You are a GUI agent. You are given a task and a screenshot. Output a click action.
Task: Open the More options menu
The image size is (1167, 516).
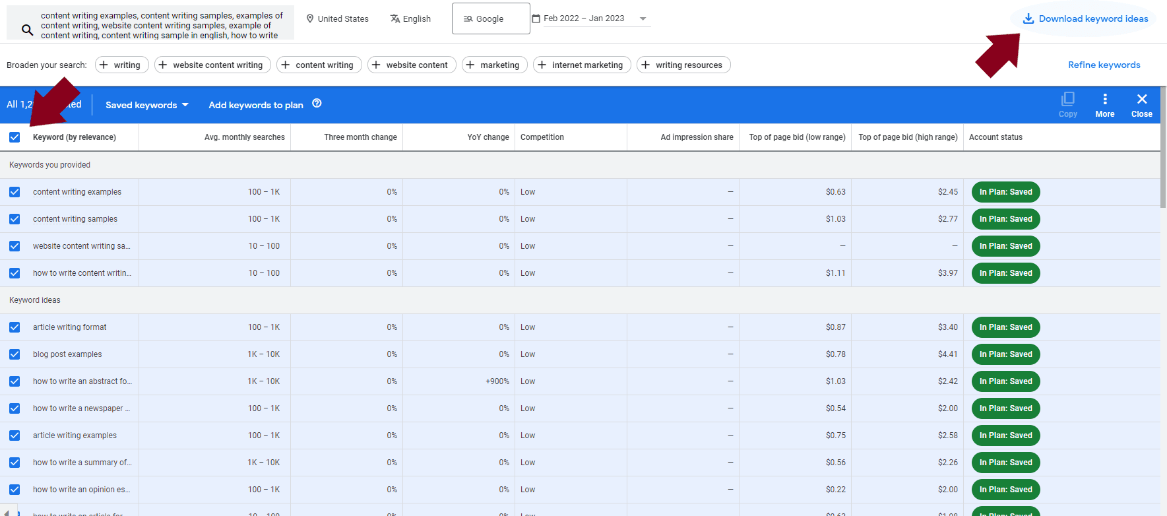(x=1104, y=104)
